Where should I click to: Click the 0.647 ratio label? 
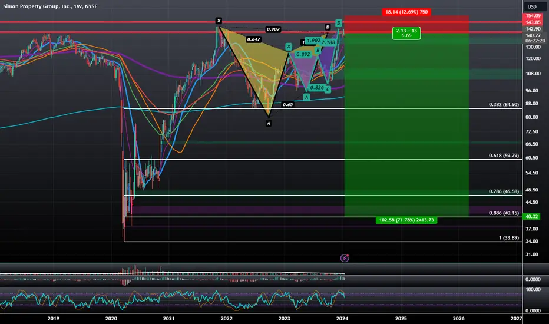tap(253, 39)
